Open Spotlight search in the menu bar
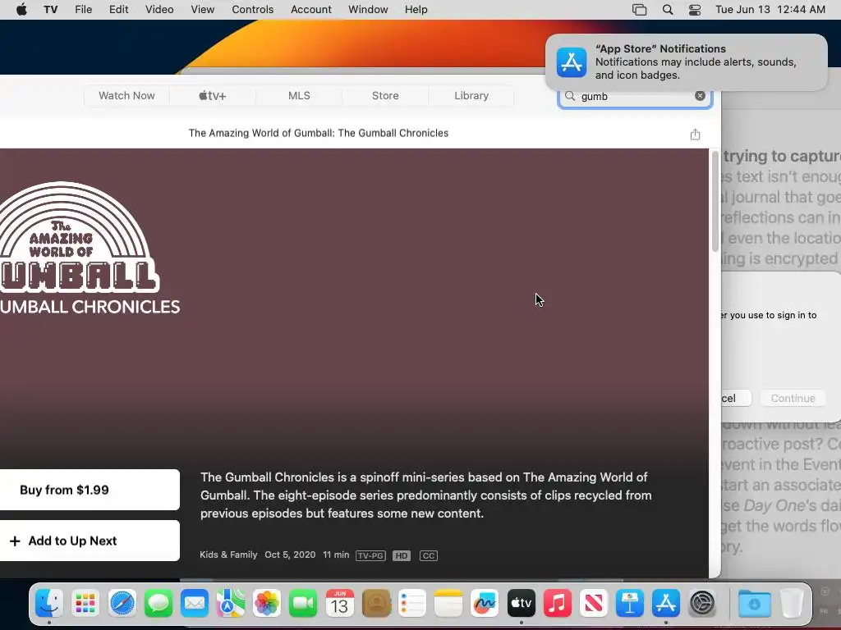The image size is (841, 630). 667,10
